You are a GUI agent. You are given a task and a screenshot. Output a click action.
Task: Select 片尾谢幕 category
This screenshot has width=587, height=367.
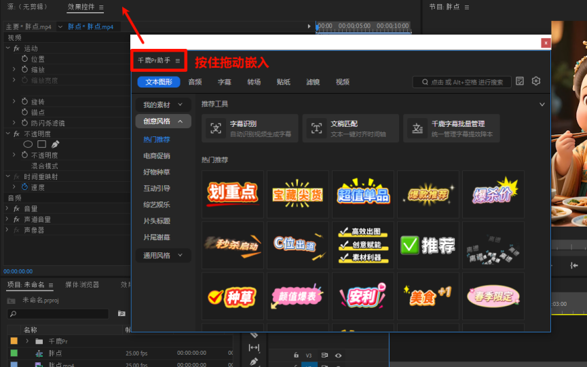pyautogui.click(x=157, y=237)
